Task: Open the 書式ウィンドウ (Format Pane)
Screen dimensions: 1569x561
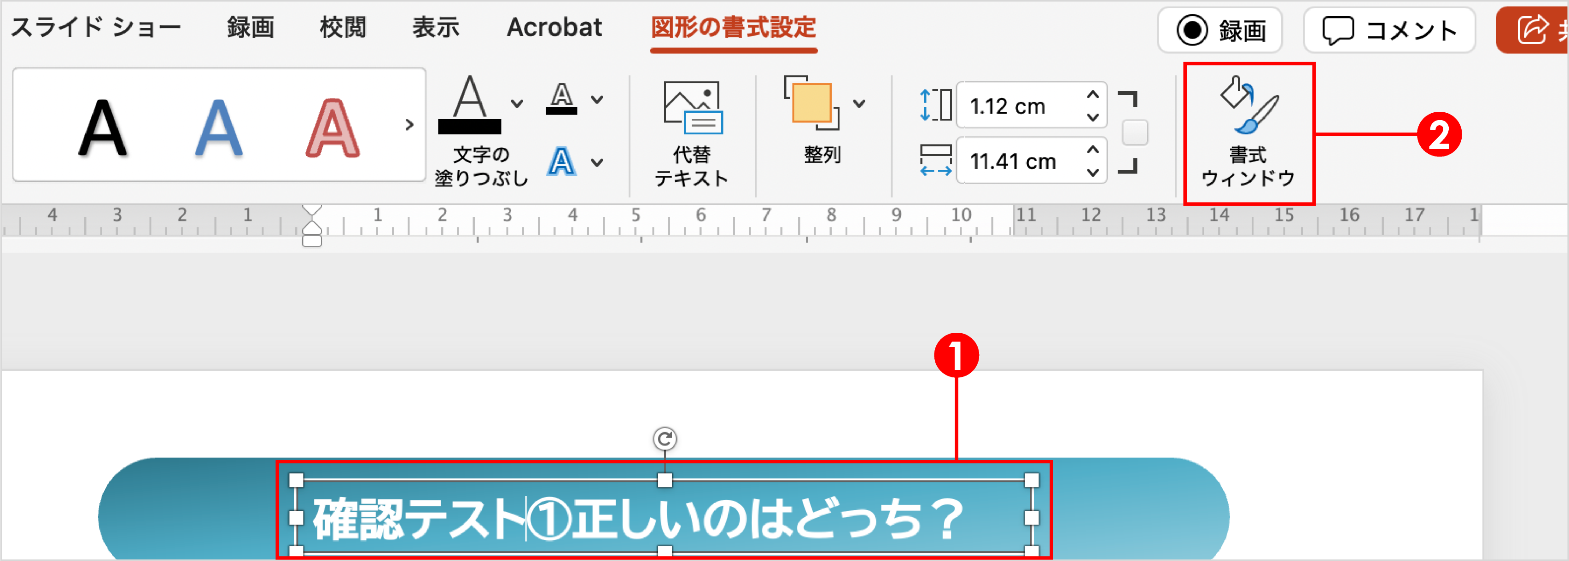Action: [x=1248, y=128]
